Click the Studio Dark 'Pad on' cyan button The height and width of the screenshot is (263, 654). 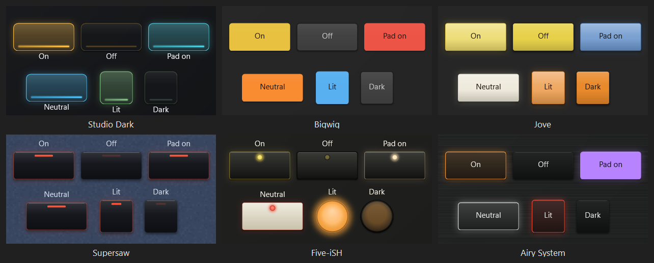click(179, 37)
